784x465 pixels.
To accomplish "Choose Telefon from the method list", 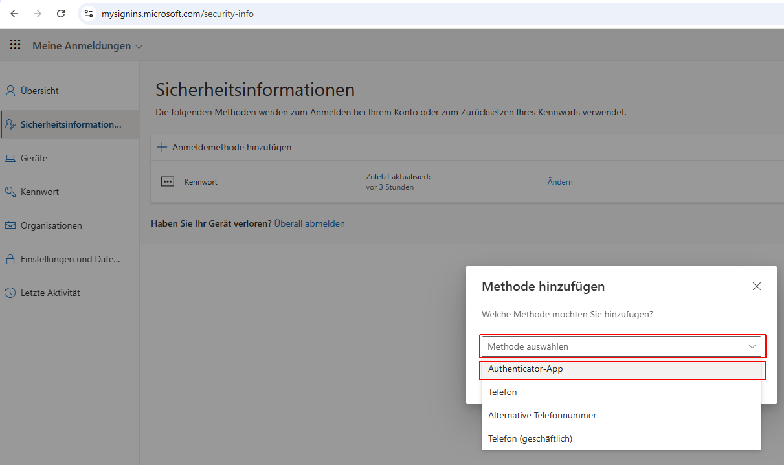I will pyautogui.click(x=622, y=392).
